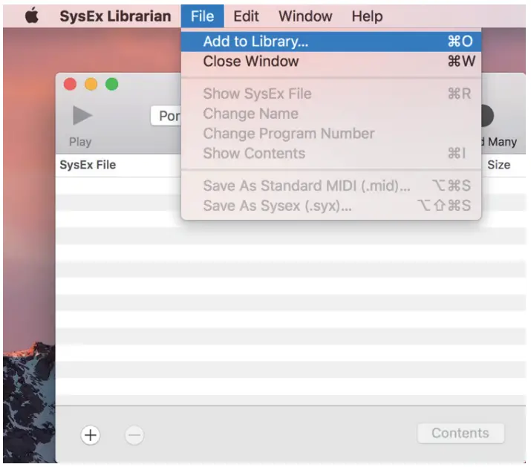Close the File menu in menu bar
This screenshot has width=531, height=467.
click(202, 16)
